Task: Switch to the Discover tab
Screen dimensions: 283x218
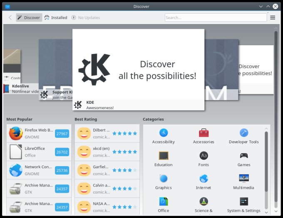Action: (29, 17)
